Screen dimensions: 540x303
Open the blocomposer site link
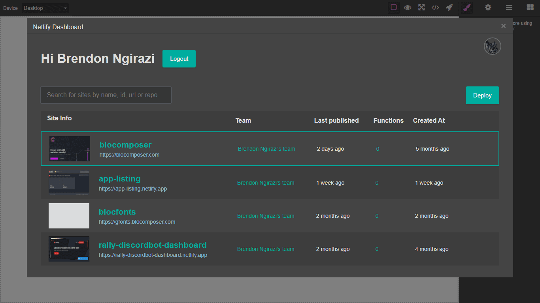coord(126,145)
